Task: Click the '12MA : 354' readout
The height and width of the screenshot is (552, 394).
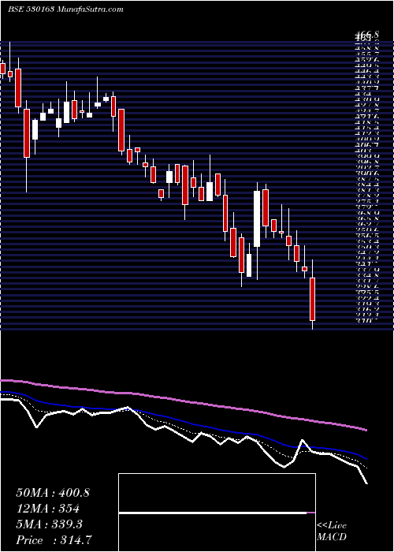Action: click(48, 509)
